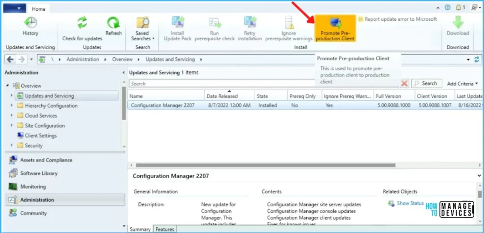The width and height of the screenshot is (484, 233).
Task: Click the Search input field
Action: point(222,84)
